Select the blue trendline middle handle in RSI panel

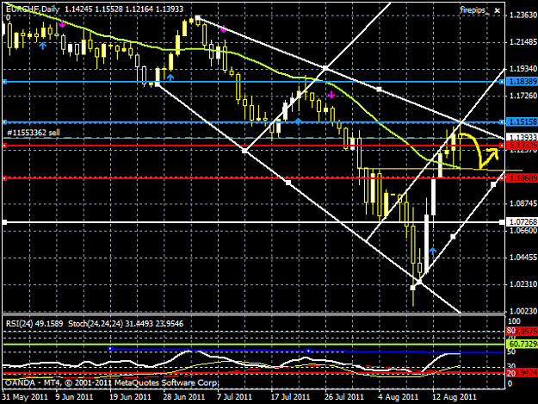pyautogui.click(x=308, y=351)
